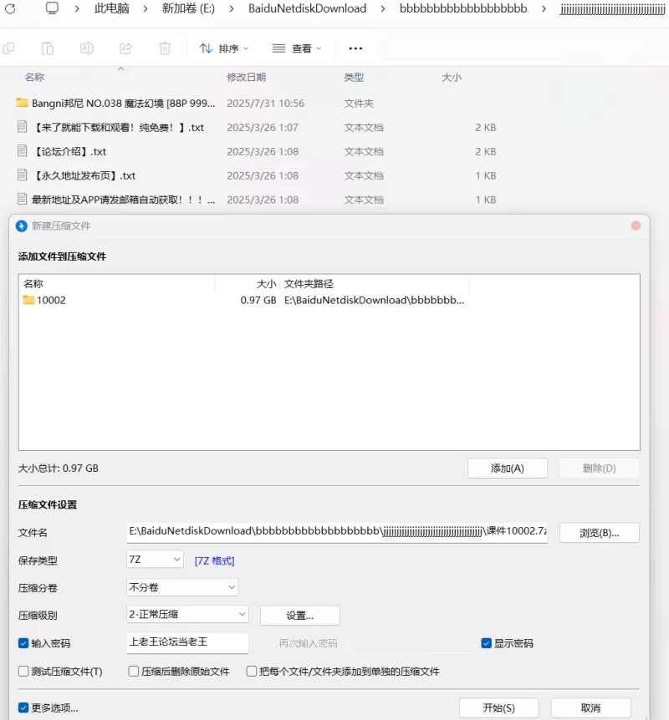Click the 新建压缩文件 dialog app icon
Viewport: 669px width, 720px height.
pyautogui.click(x=22, y=226)
